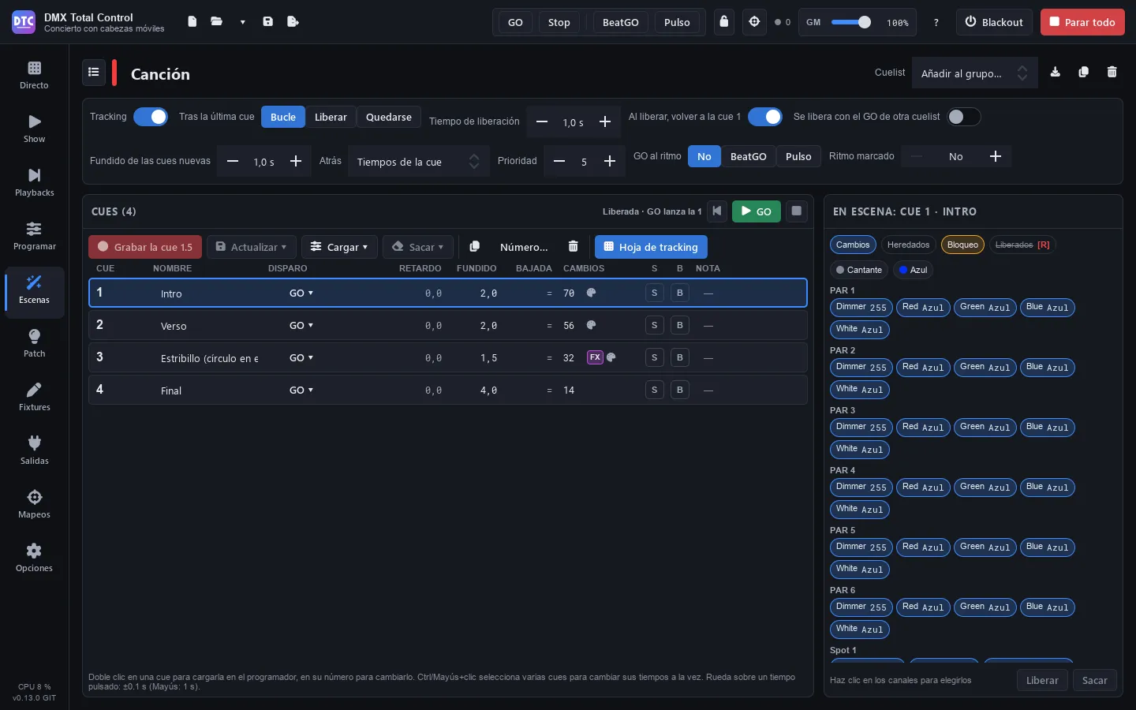Delete the cuelist with the header trash icon
Screen dimensions: 1136x710
1112,73
